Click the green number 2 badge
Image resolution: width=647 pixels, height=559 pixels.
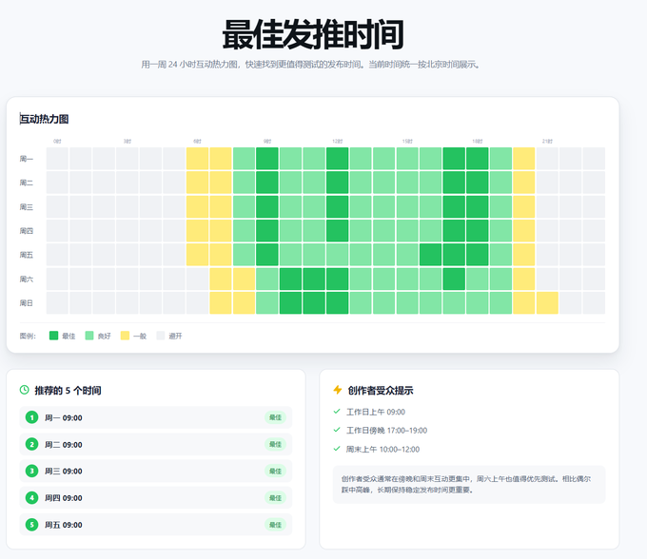click(x=31, y=444)
